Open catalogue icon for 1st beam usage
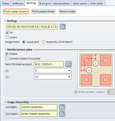 62,107
